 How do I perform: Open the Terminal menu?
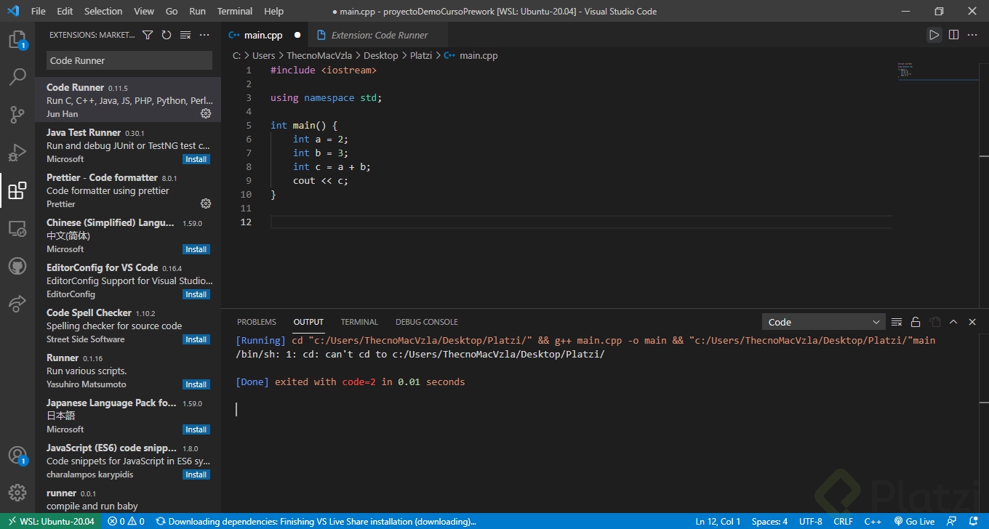(235, 11)
